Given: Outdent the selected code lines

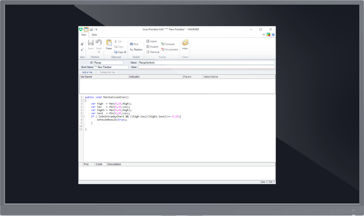Looking at the screenshot, I should coord(152,47).
